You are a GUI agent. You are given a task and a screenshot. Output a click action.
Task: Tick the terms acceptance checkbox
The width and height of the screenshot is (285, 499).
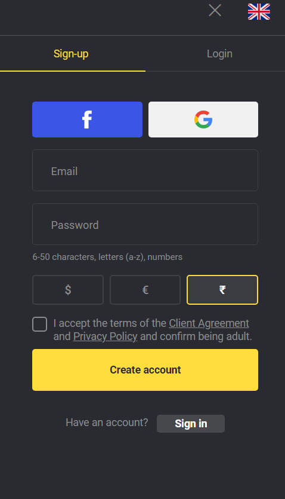pyautogui.click(x=40, y=324)
